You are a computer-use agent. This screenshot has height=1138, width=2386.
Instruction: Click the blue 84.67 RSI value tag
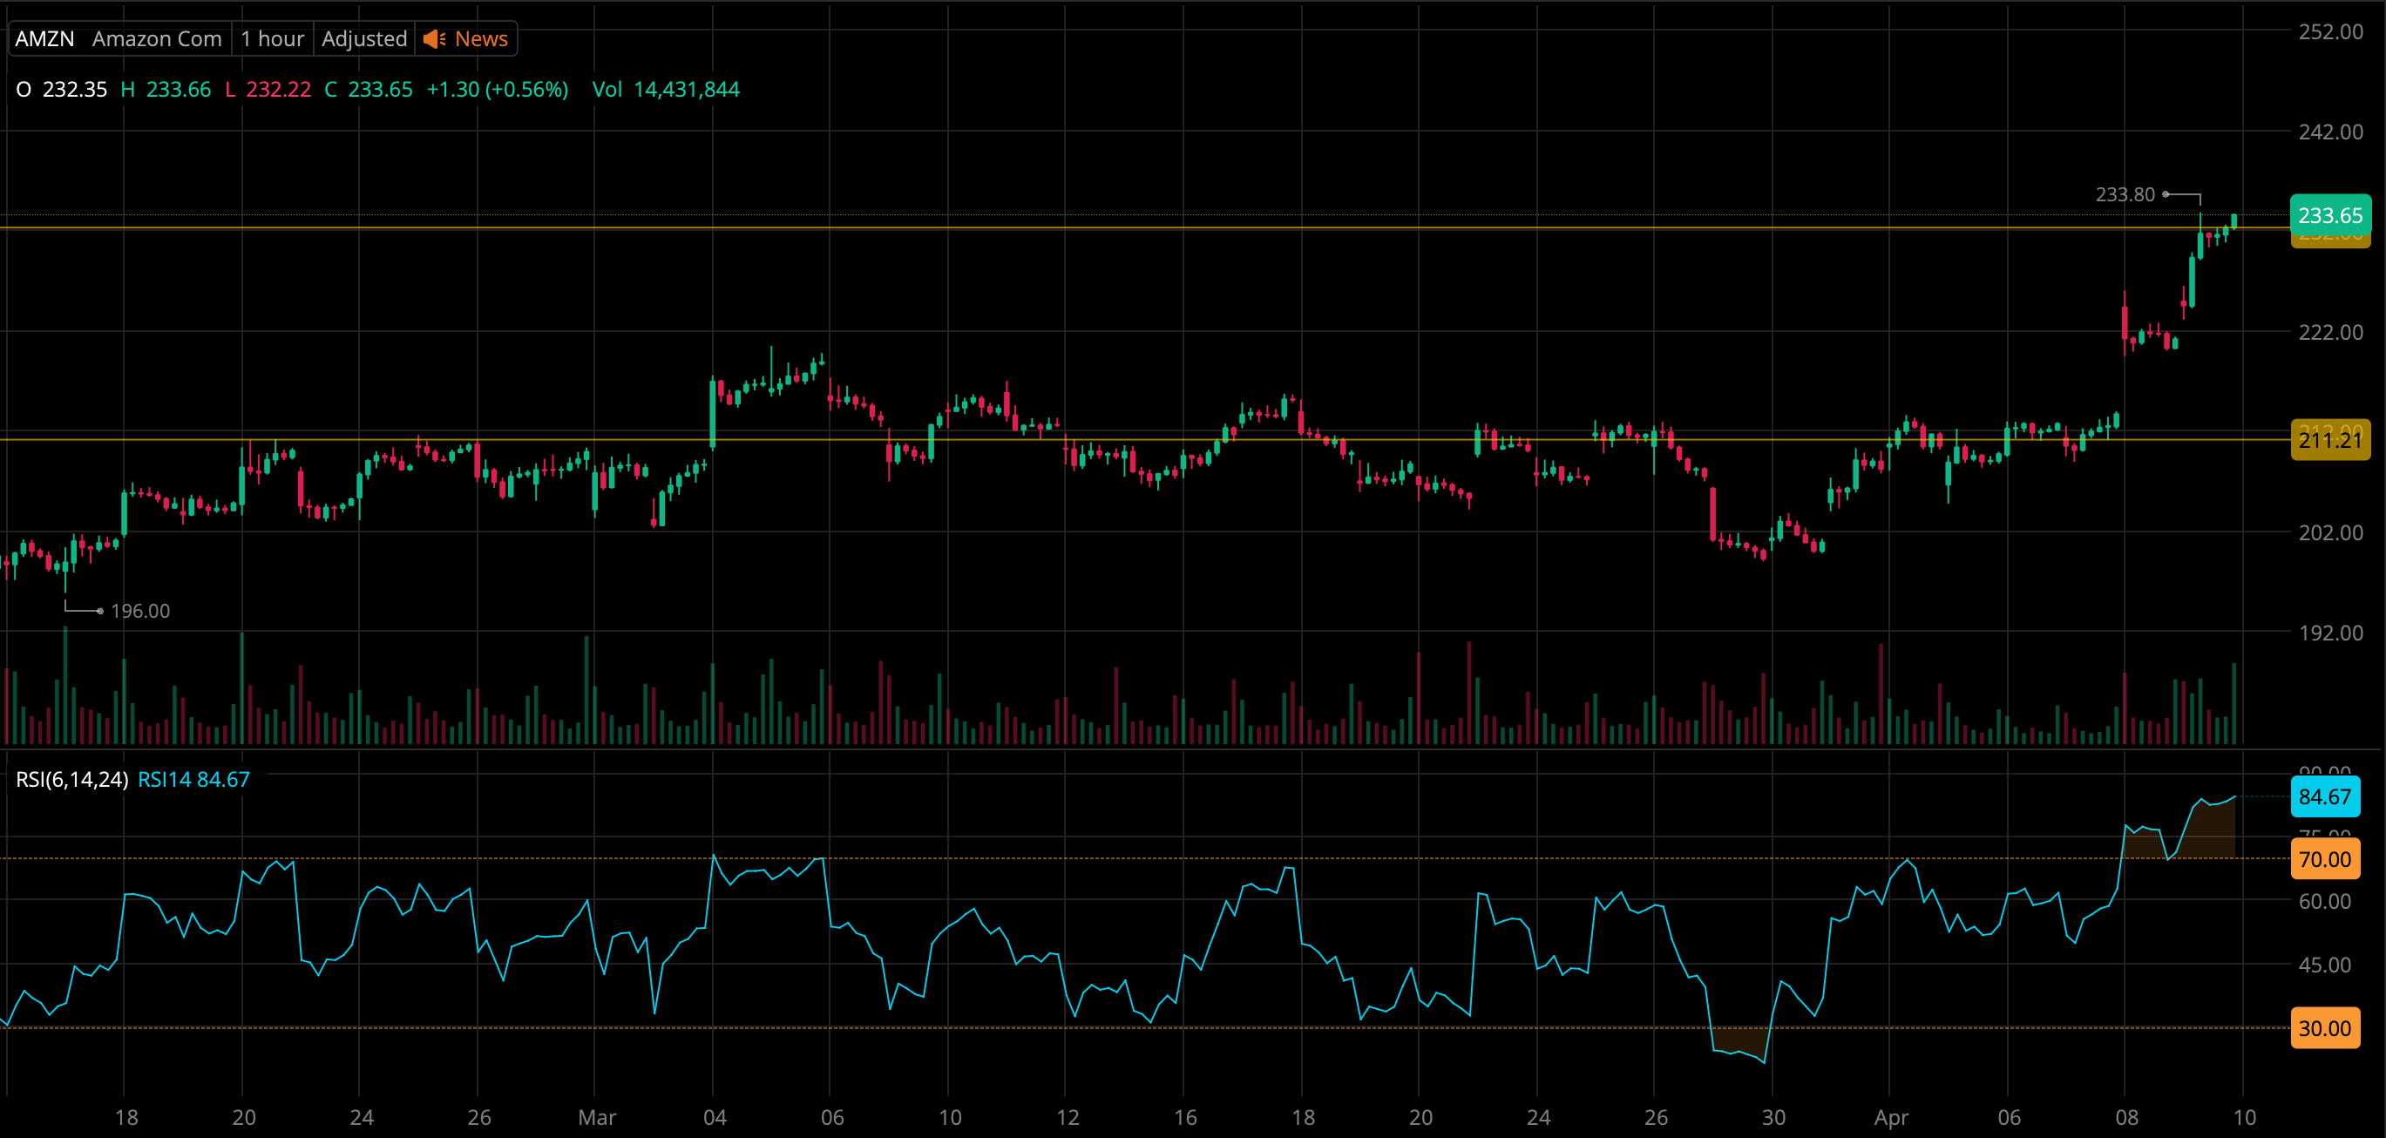click(2324, 797)
